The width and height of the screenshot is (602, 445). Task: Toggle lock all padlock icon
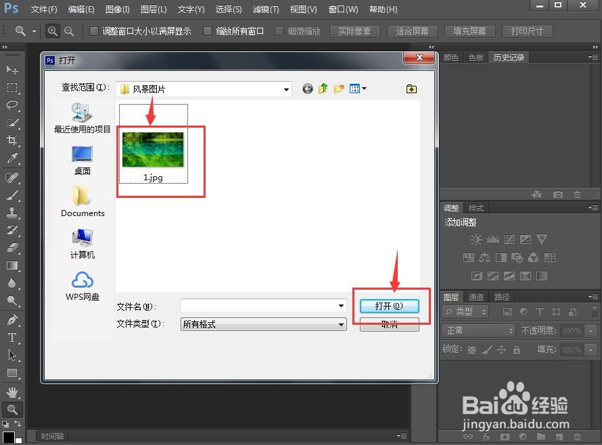517,350
